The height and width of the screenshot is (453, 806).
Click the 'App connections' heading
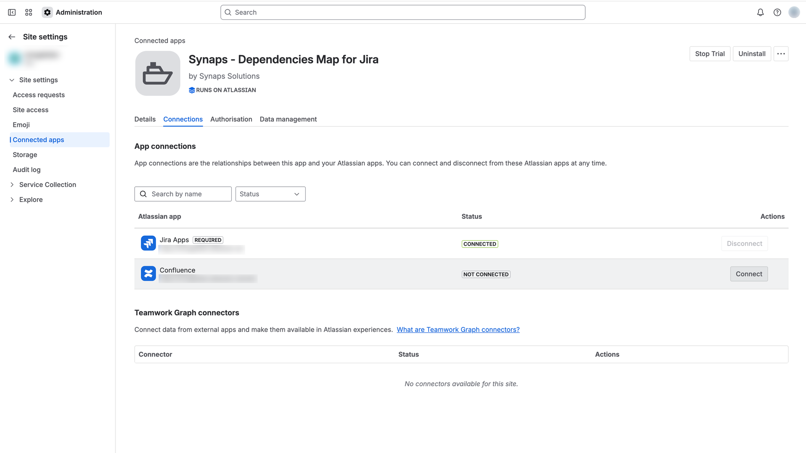(x=165, y=146)
